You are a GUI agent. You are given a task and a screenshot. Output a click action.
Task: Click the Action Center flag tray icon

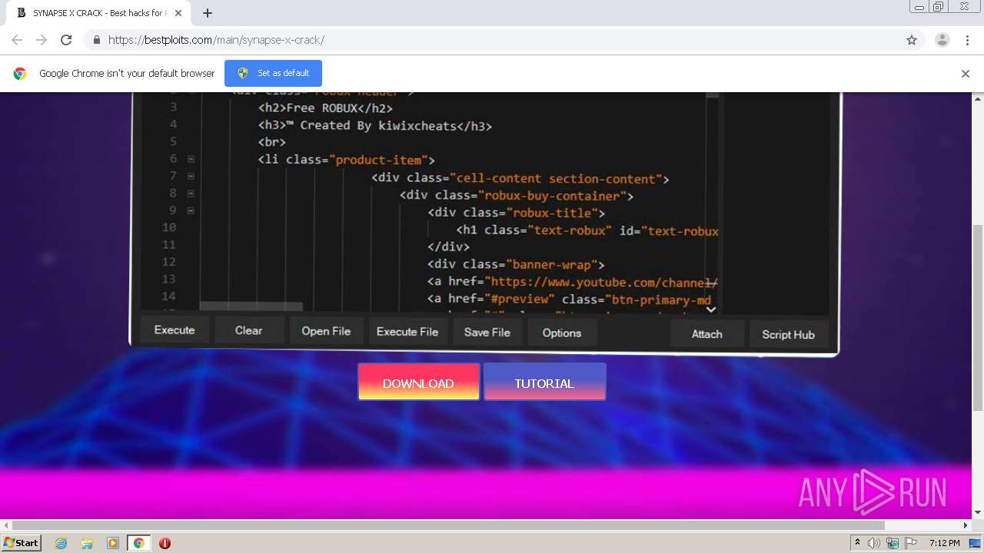(910, 543)
